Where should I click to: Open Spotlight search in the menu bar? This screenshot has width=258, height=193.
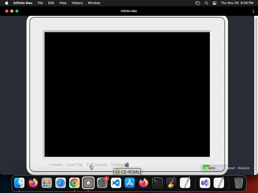click(x=206, y=3)
